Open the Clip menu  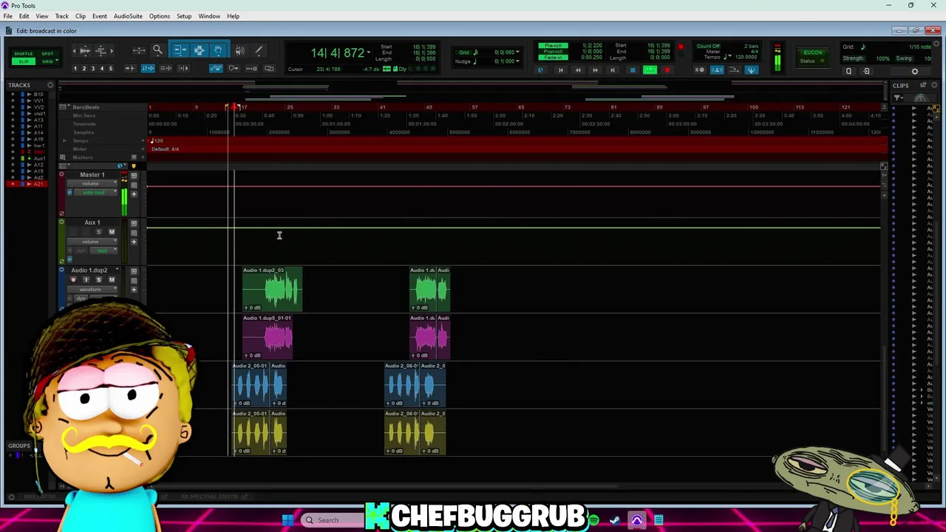tap(80, 16)
